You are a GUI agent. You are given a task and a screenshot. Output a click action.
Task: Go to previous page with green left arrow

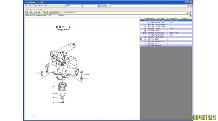click(36, 12)
